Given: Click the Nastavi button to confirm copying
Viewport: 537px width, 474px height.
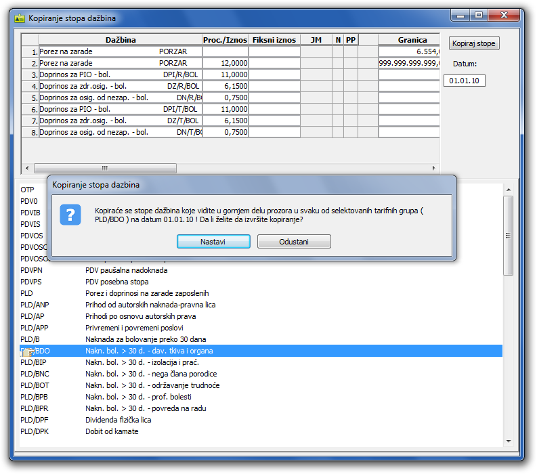Looking at the screenshot, I should (x=213, y=242).
